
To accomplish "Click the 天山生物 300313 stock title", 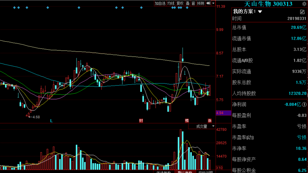I will click(268, 4).
